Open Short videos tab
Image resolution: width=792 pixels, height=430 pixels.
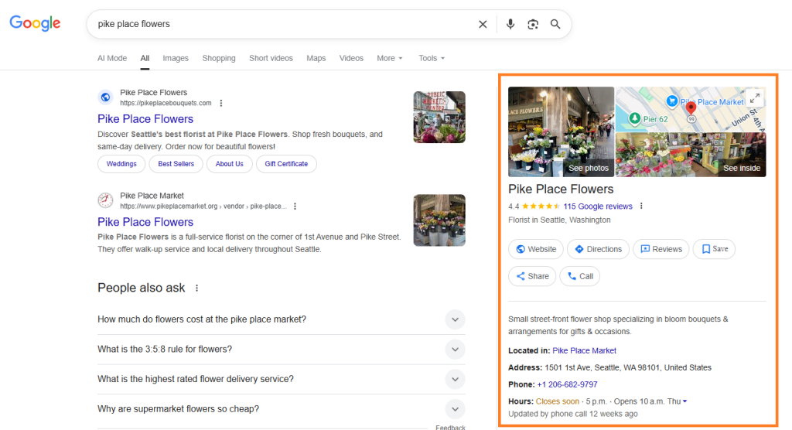pos(271,58)
